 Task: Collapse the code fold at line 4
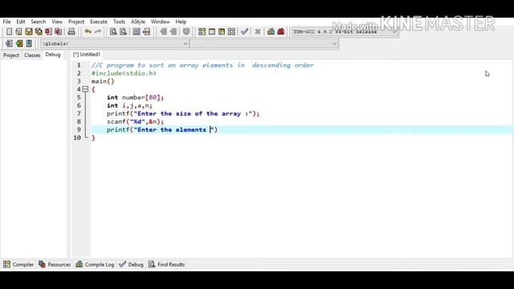[x=85, y=89]
